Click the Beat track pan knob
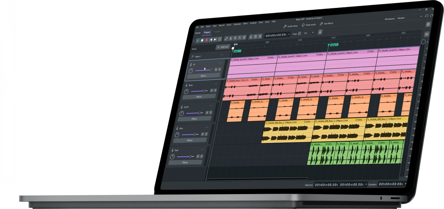444x209 pixels. pyautogui.click(x=172, y=157)
